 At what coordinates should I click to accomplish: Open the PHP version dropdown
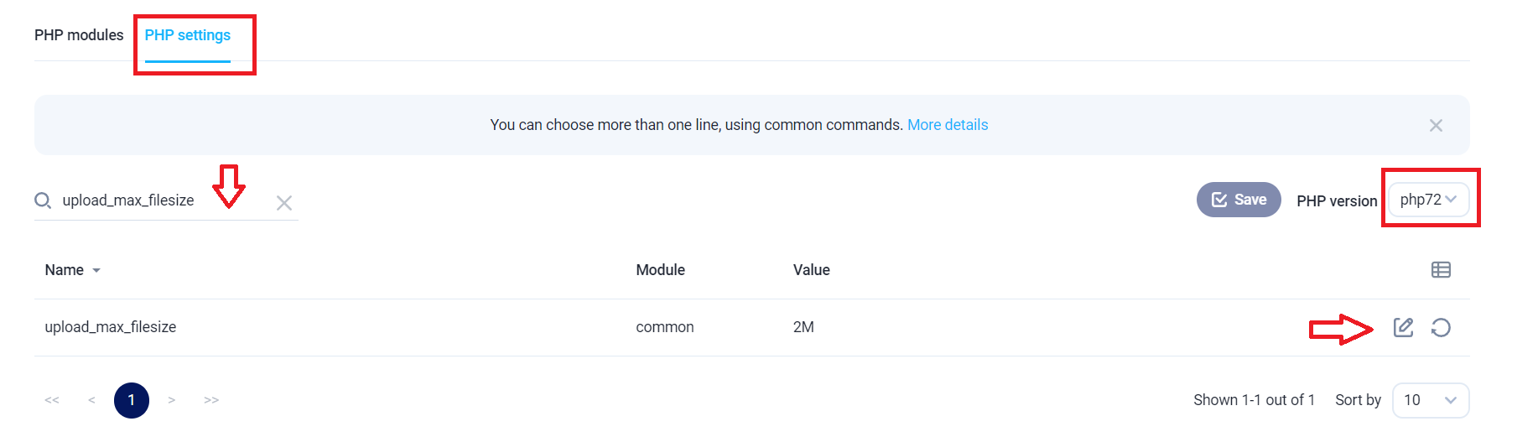1428,200
